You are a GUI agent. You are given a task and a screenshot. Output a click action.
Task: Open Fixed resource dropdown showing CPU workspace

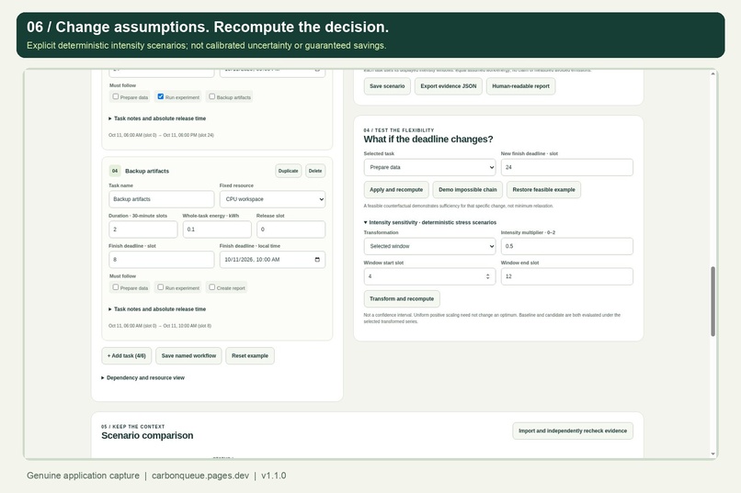pos(272,199)
